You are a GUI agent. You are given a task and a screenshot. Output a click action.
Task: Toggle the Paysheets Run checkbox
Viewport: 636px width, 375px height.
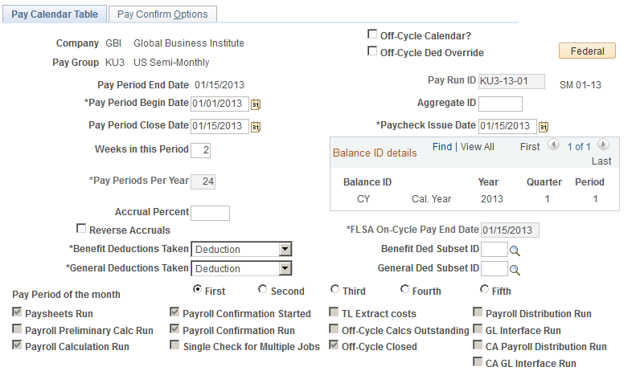coord(17,312)
